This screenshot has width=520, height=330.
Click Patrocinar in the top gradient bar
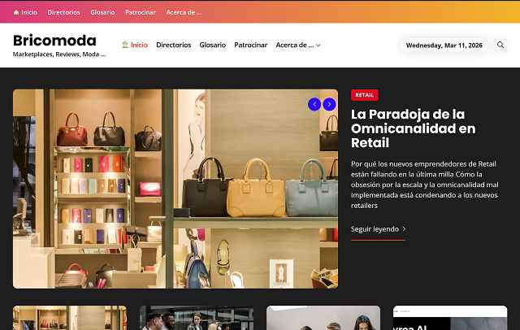[x=141, y=12]
